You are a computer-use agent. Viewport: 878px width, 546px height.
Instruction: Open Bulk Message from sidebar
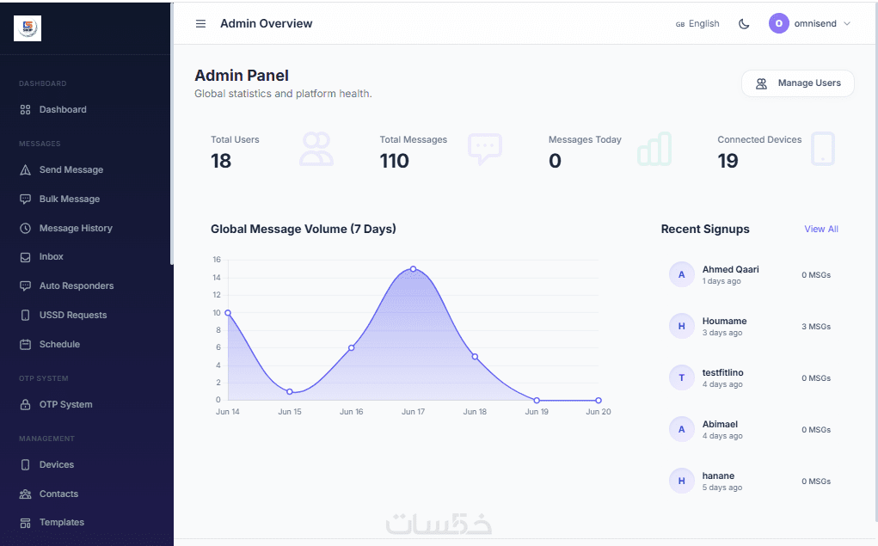click(69, 199)
